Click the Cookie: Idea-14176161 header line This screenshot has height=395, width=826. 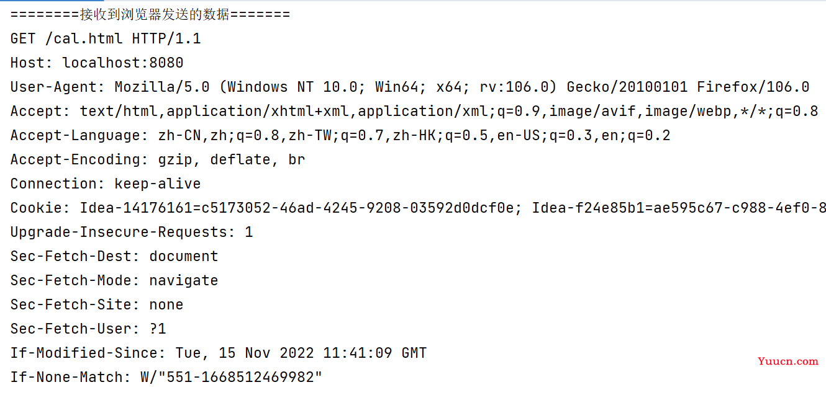(x=418, y=208)
